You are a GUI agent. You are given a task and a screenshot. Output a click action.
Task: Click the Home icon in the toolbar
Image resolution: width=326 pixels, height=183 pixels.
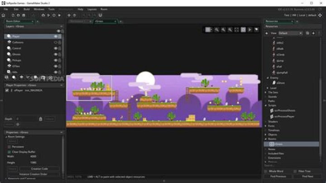(x=4, y=15)
